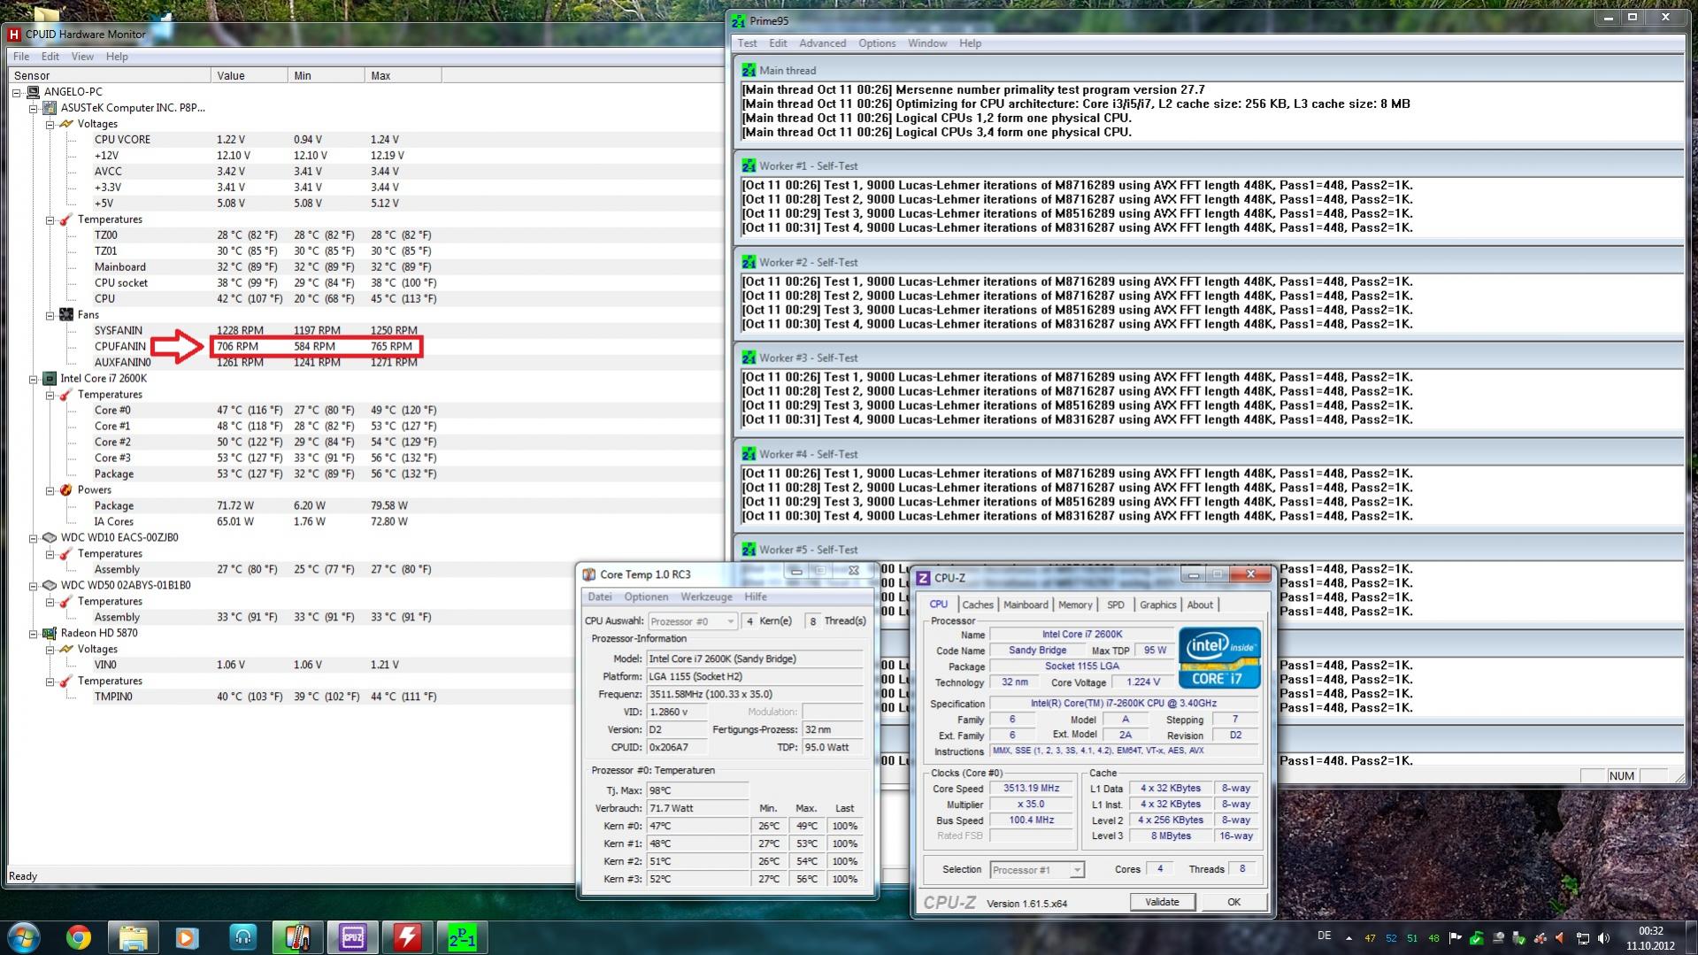Switch to Prime95 via its taskbar icon
This screenshot has width=1698, height=955.
(x=462, y=936)
